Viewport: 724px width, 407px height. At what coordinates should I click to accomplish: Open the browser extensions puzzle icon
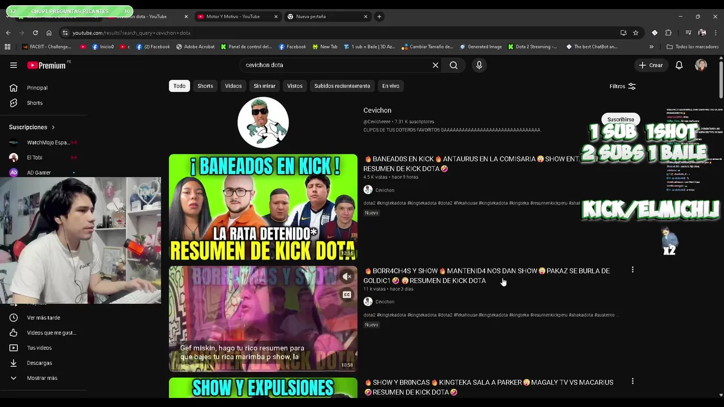[x=668, y=33]
